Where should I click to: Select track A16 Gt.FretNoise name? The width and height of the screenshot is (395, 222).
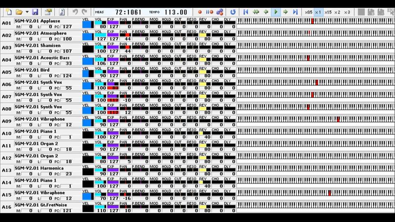coord(41,205)
